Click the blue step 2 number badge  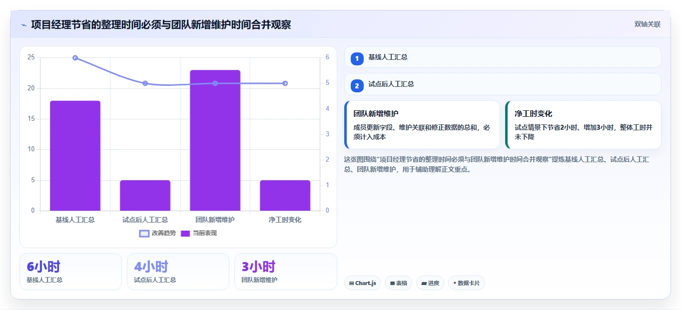point(357,86)
